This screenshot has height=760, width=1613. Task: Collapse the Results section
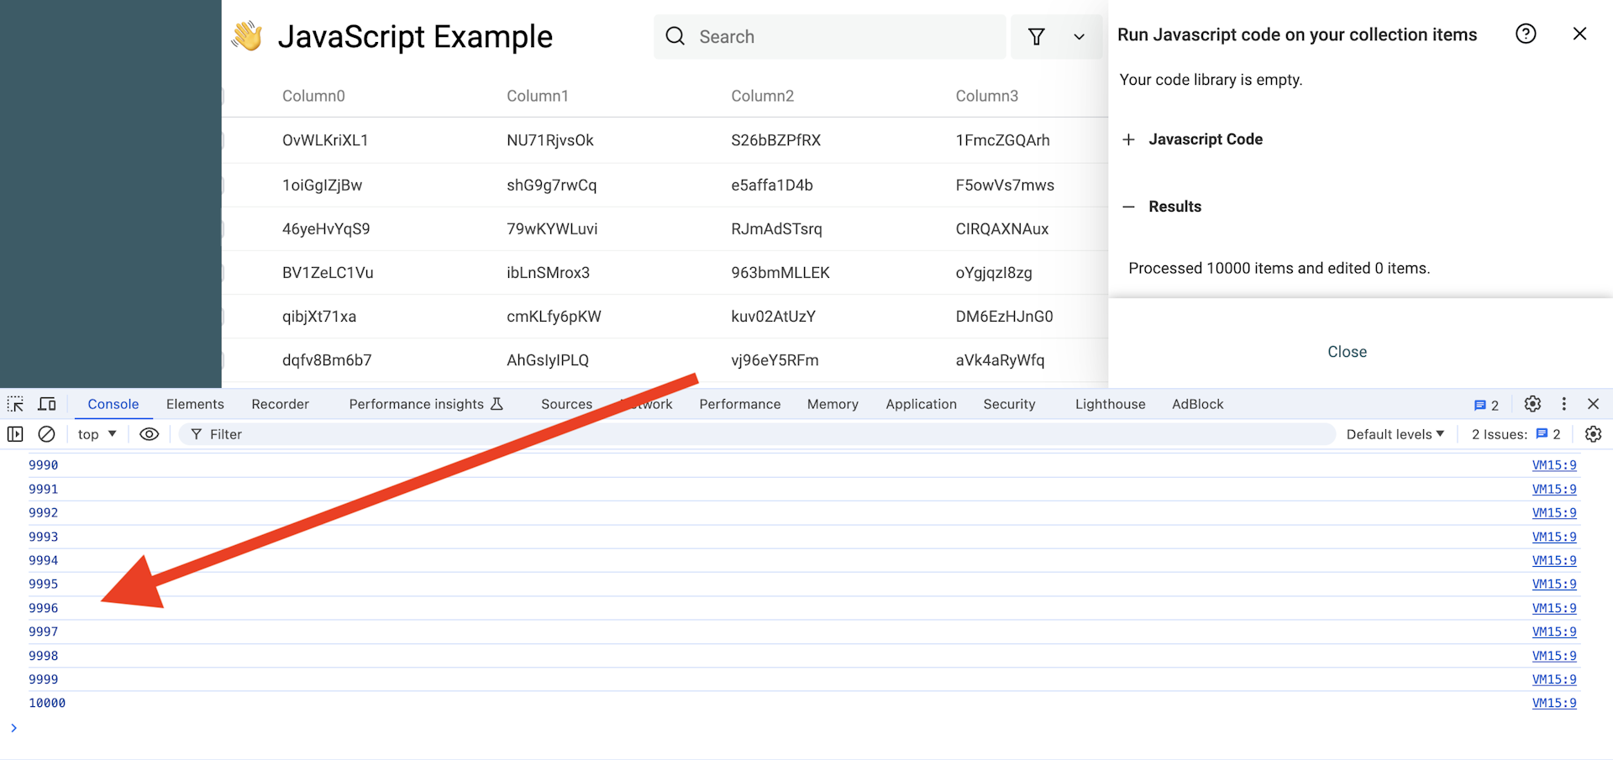click(x=1128, y=207)
